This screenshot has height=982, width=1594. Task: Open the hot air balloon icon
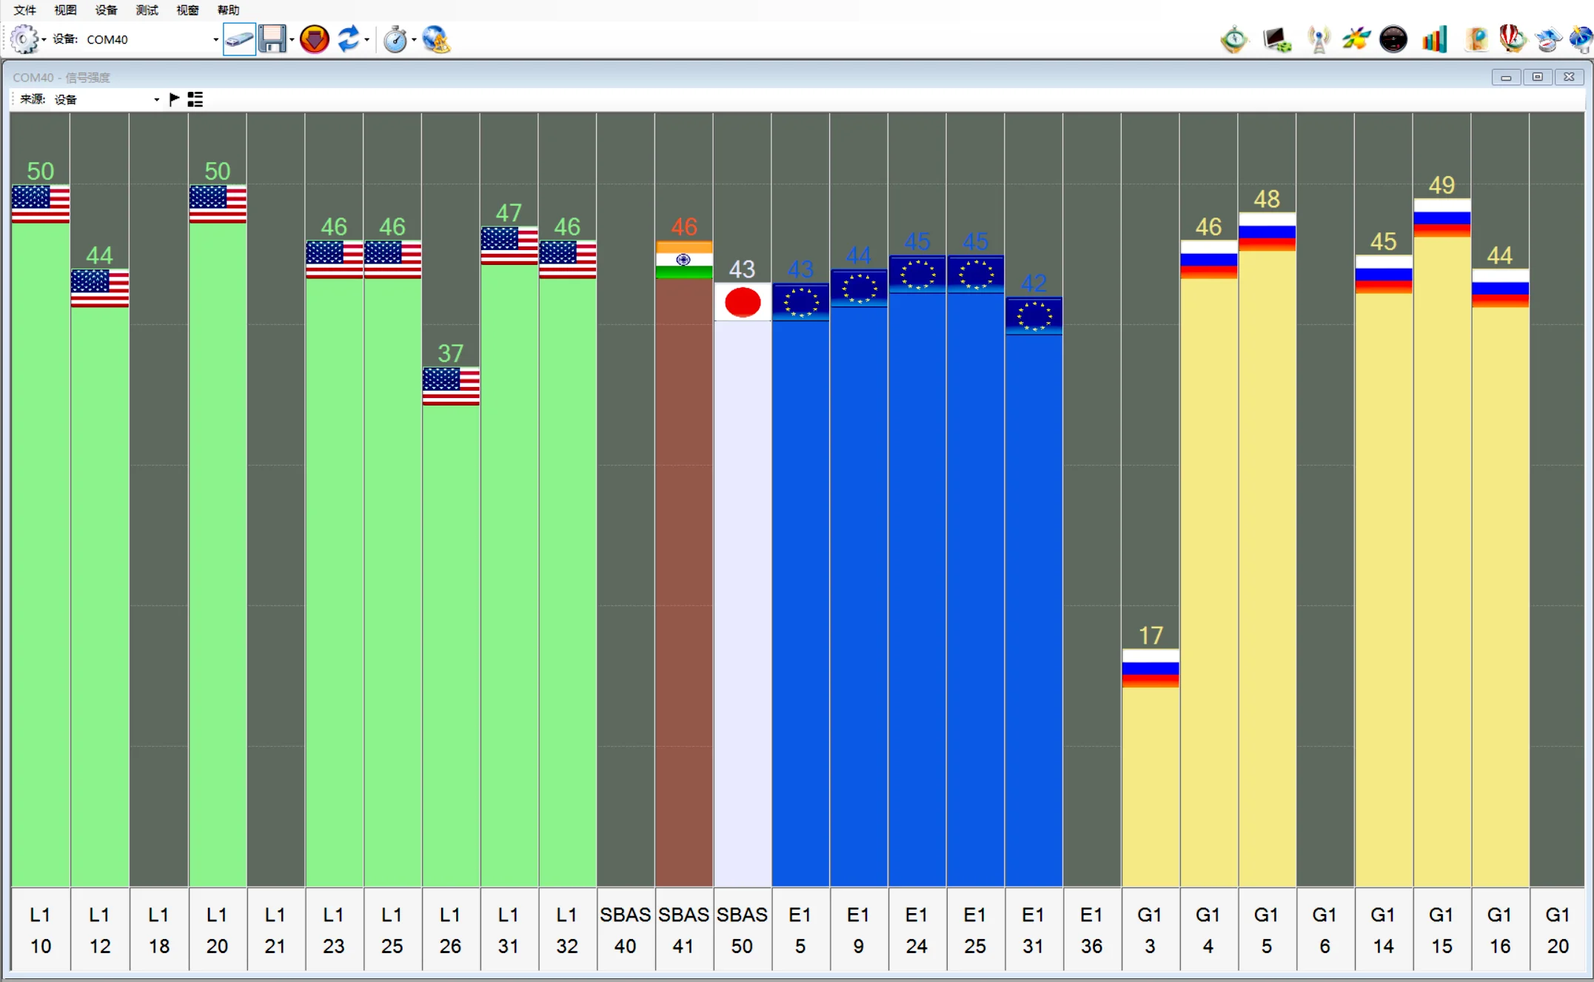(x=1512, y=39)
